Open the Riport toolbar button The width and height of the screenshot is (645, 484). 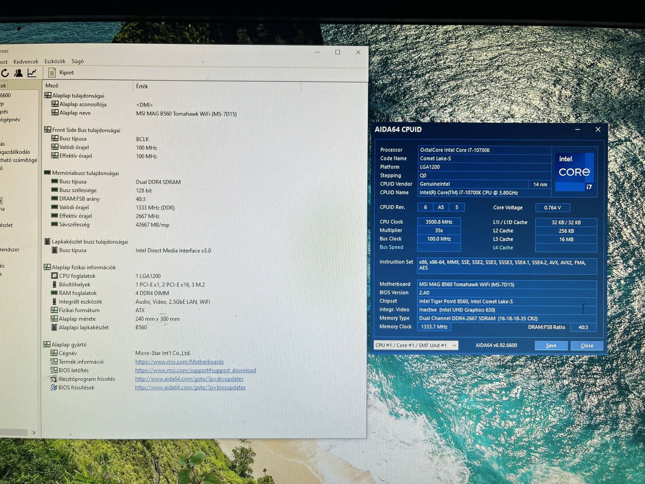pyautogui.click(x=61, y=72)
